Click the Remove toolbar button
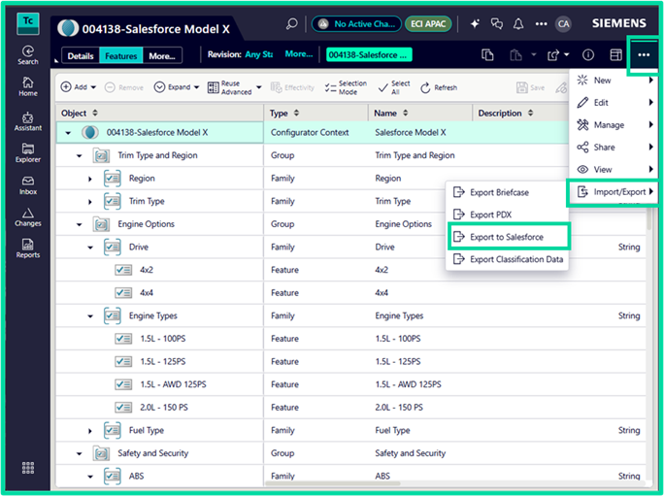 point(124,87)
